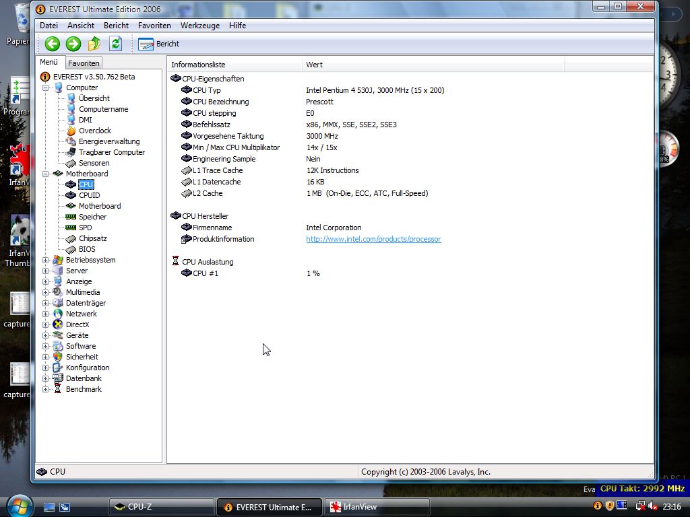Click the CPU Takt 2992 MHz overlay
690x517 pixels.
point(642,489)
